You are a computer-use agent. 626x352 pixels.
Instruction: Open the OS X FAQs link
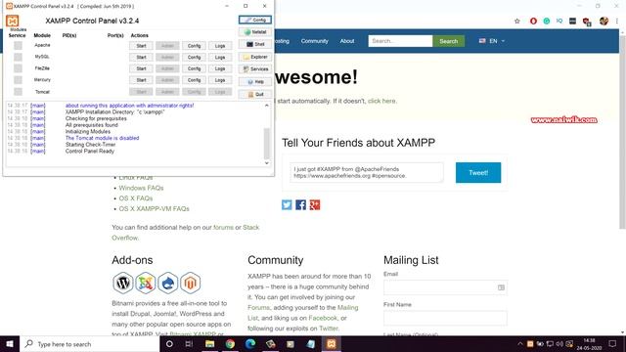coord(136,198)
